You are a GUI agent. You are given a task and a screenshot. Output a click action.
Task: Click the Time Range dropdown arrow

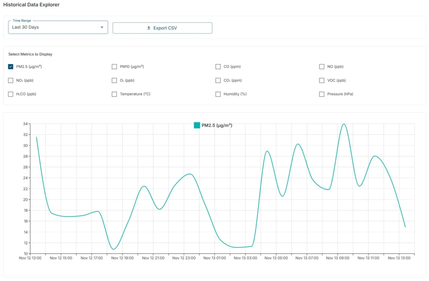click(x=102, y=27)
